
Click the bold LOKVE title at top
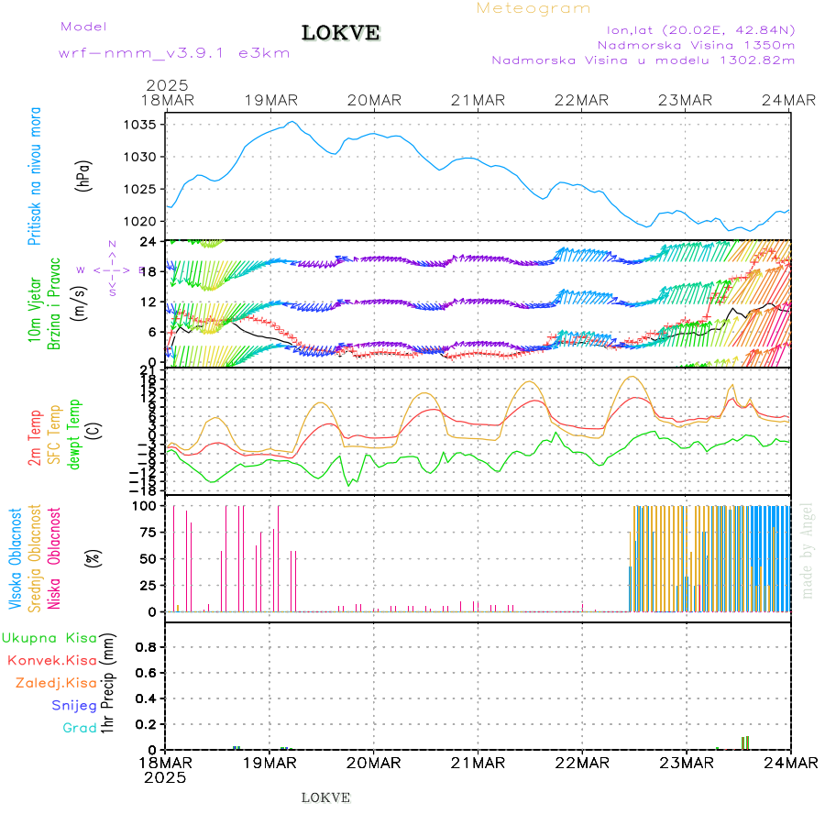340,34
